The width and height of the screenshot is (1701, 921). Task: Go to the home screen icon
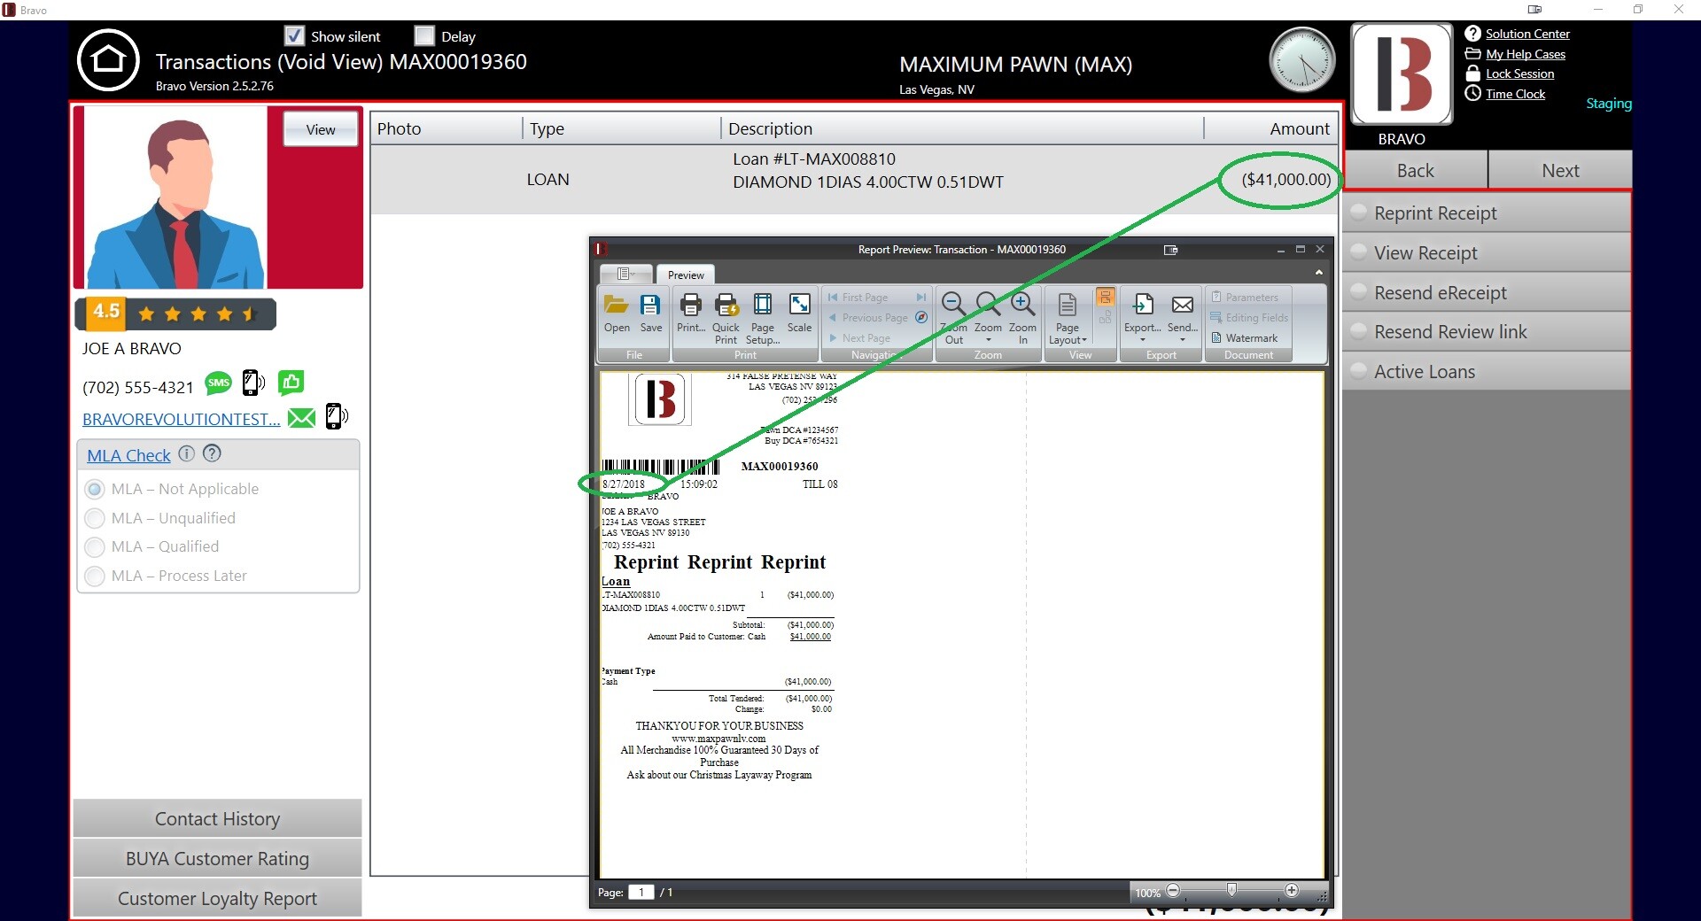[108, 60]
